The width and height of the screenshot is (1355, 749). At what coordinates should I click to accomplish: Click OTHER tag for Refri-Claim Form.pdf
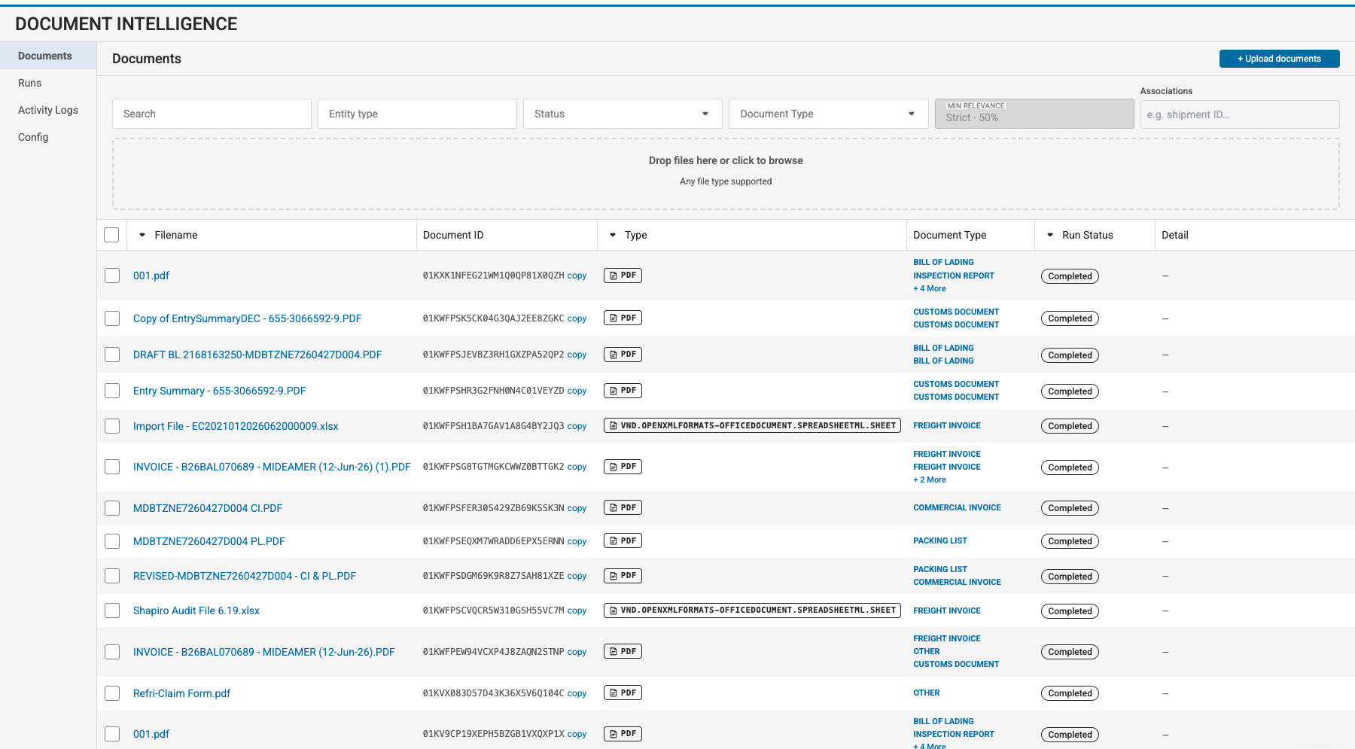coord(927,693)
